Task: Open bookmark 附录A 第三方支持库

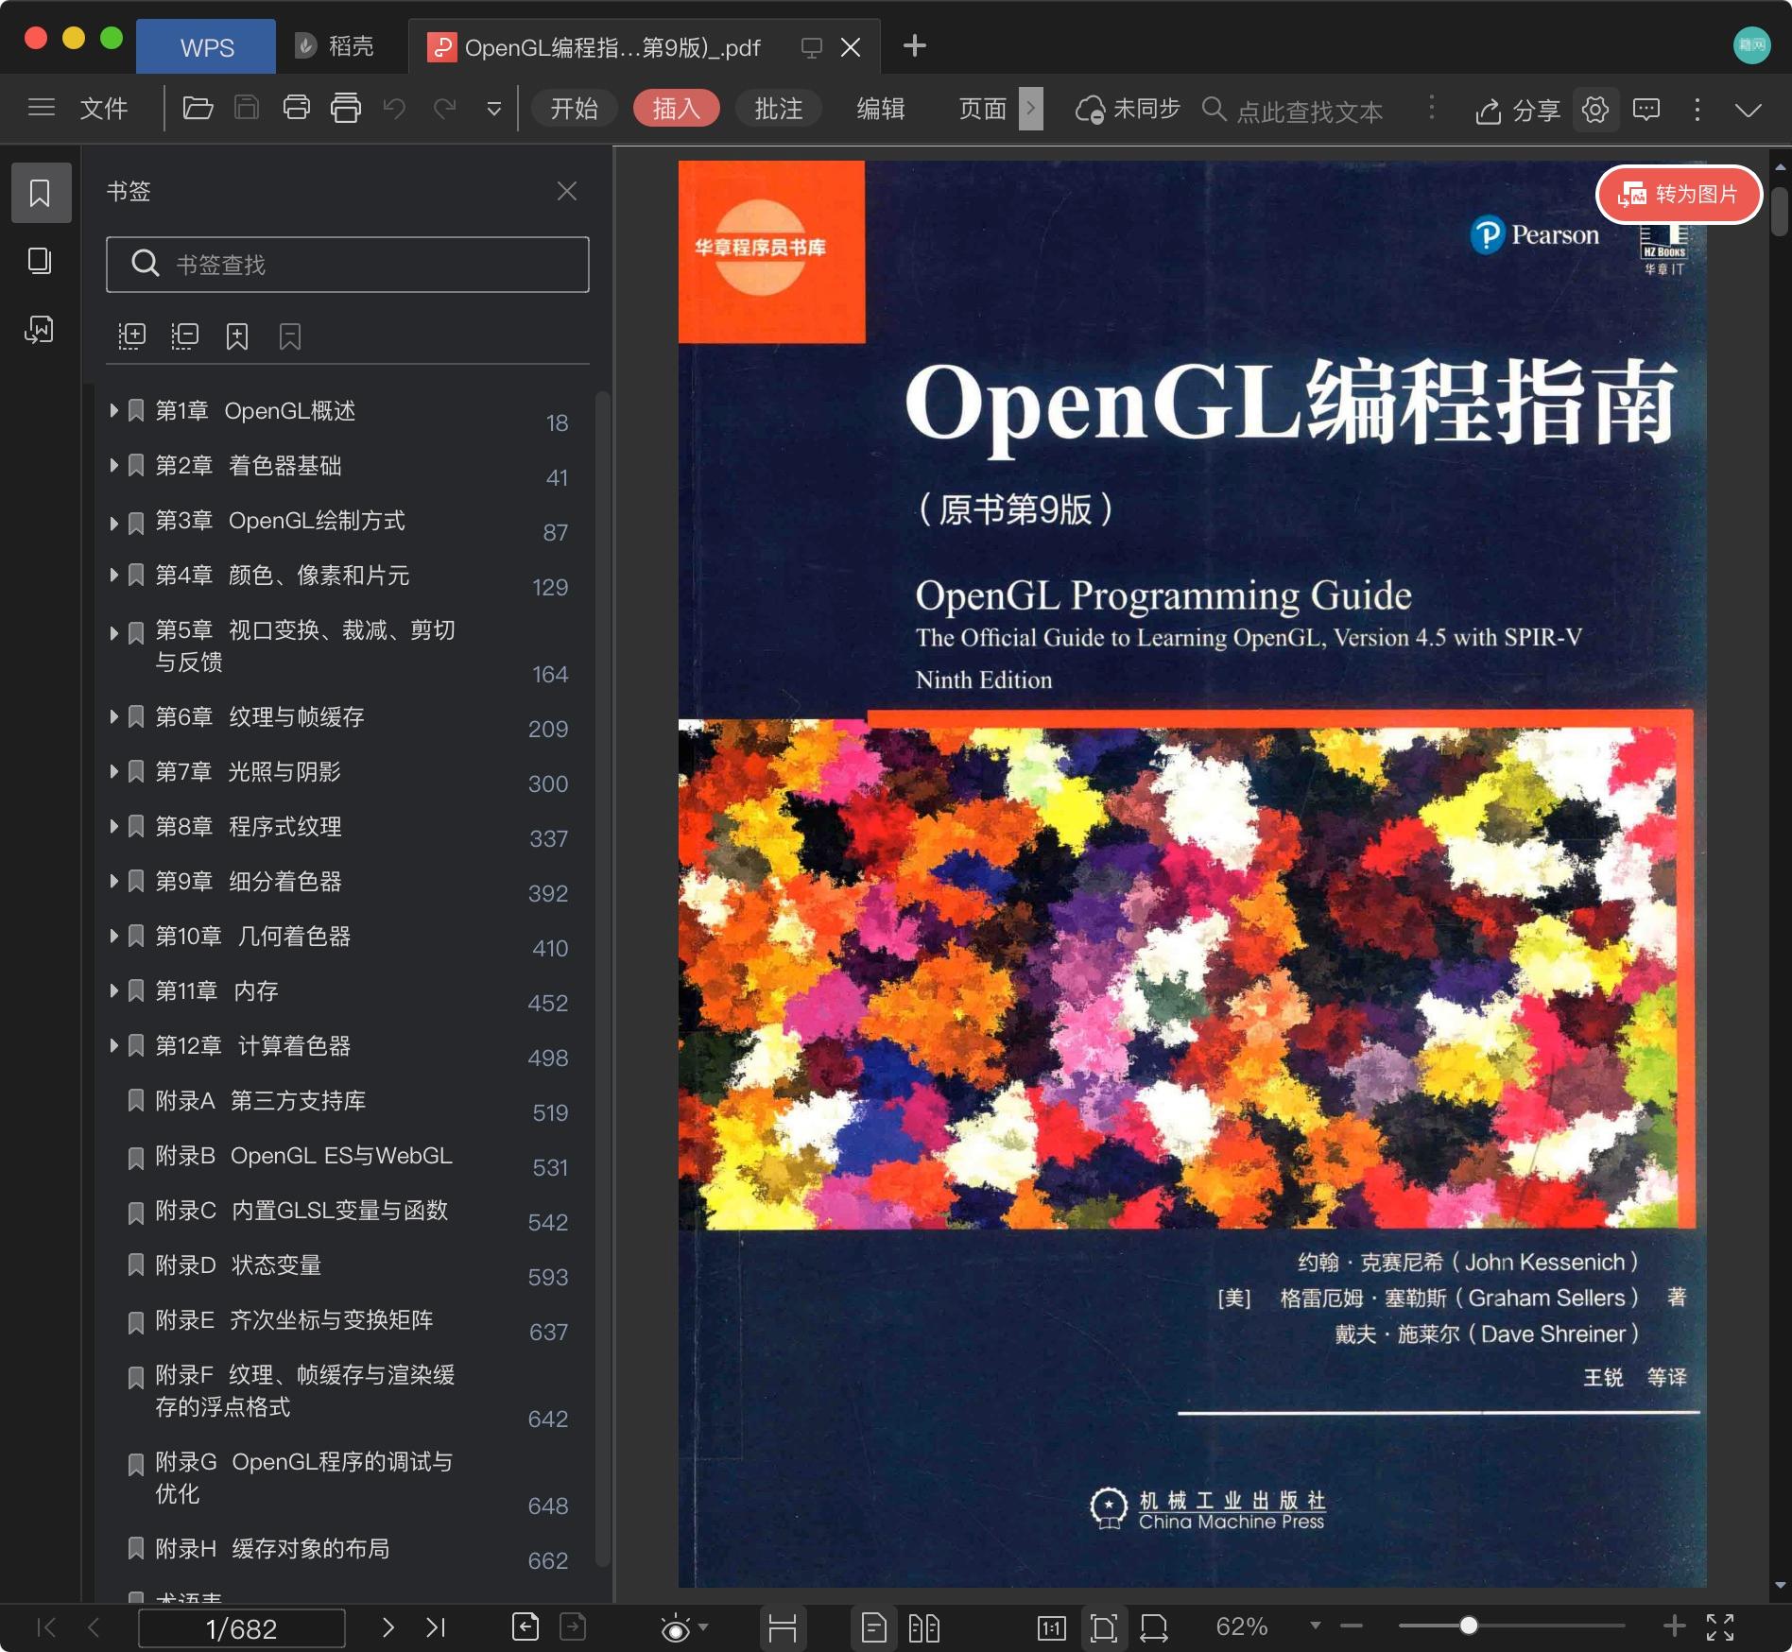Action: tap(261, 1100)
